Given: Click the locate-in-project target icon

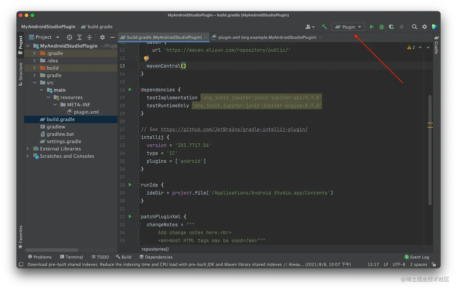Looking at the screenshot, I should coord(70,37).
